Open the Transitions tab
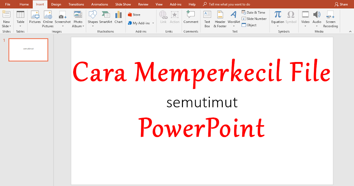354x186 pixels. (x=76, y=4)
